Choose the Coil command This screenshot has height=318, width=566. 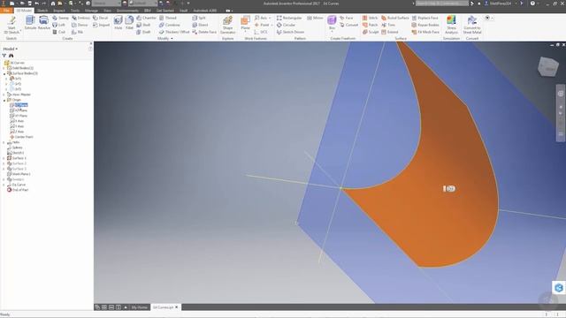[x=59, y=32]
